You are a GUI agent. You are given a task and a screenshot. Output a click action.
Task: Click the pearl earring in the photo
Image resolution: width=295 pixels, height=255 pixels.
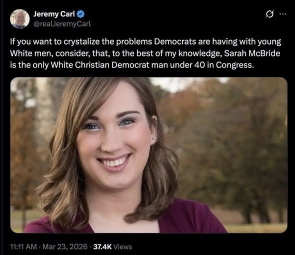(x=154, y=138)
